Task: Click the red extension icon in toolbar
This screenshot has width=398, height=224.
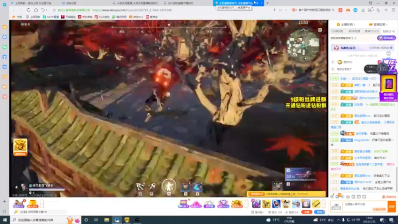Action: 340,10
